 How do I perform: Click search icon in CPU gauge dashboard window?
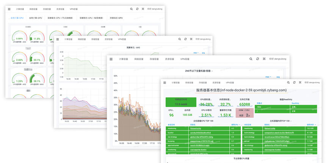[x=132, y=9]
